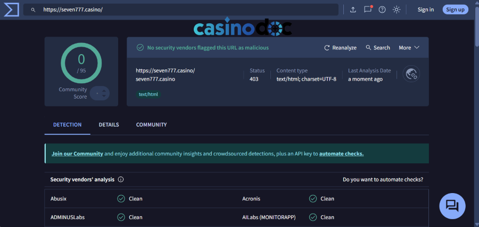479x227 pixels.
Task: Click the Acronis clean check icon
Action: pos(313,199)
